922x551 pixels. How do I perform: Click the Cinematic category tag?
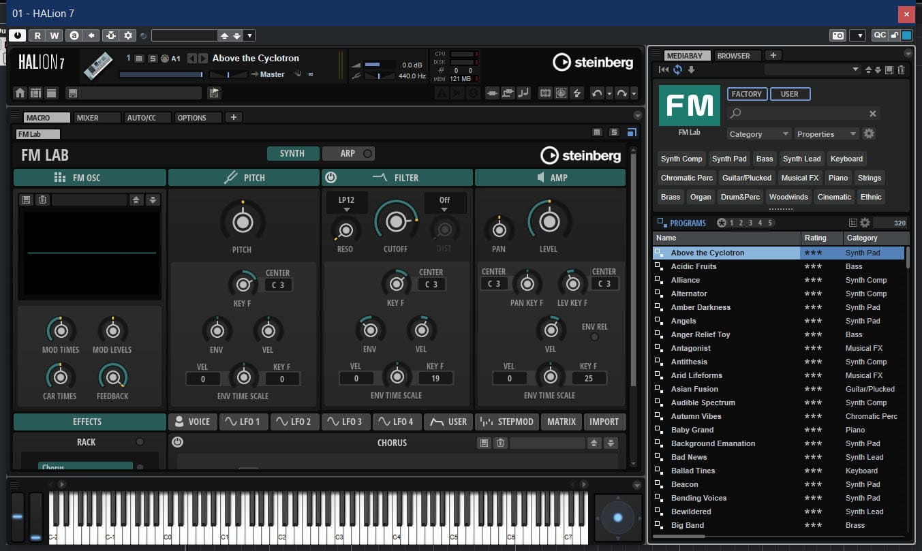834,197
